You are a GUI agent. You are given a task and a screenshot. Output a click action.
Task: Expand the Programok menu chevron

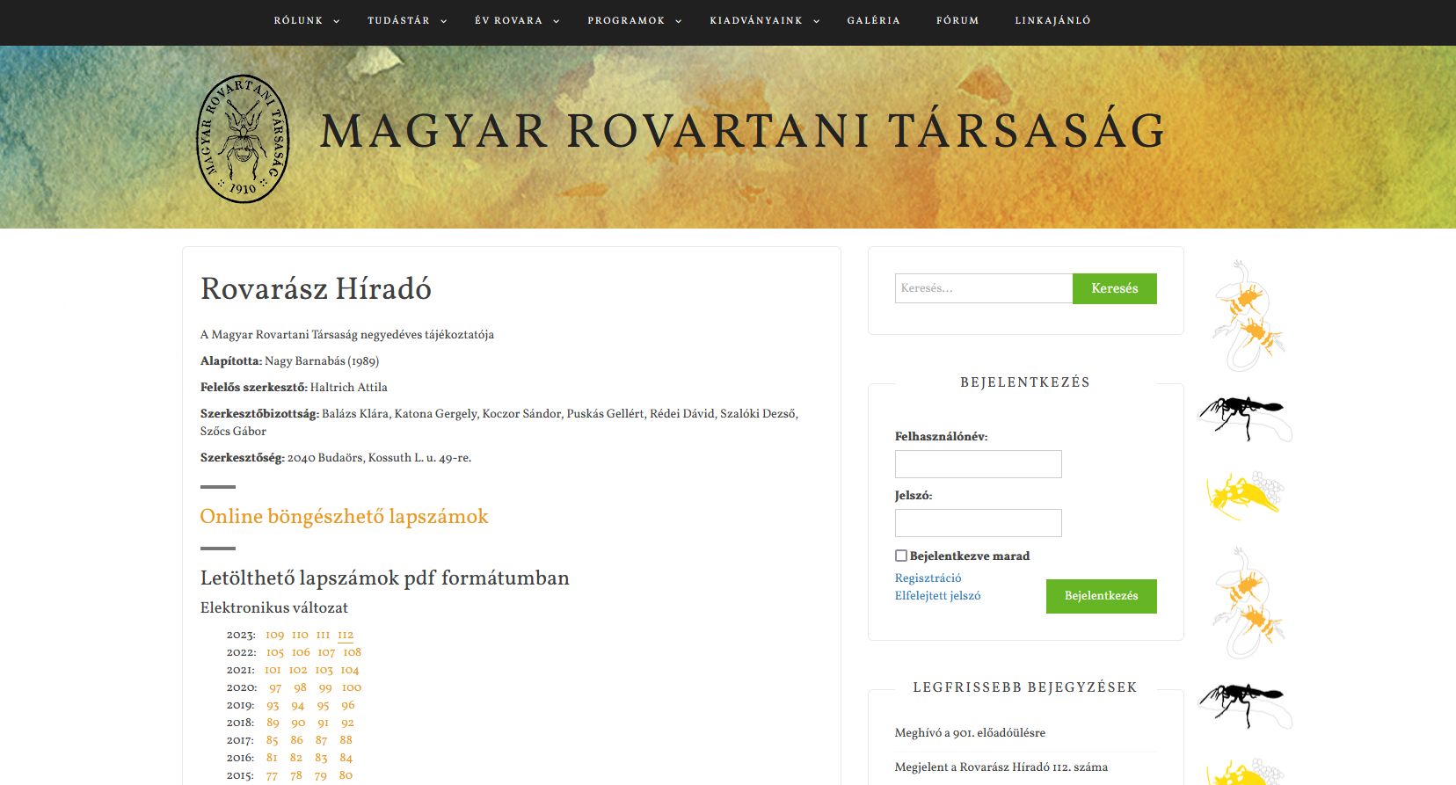pos(679,21)
